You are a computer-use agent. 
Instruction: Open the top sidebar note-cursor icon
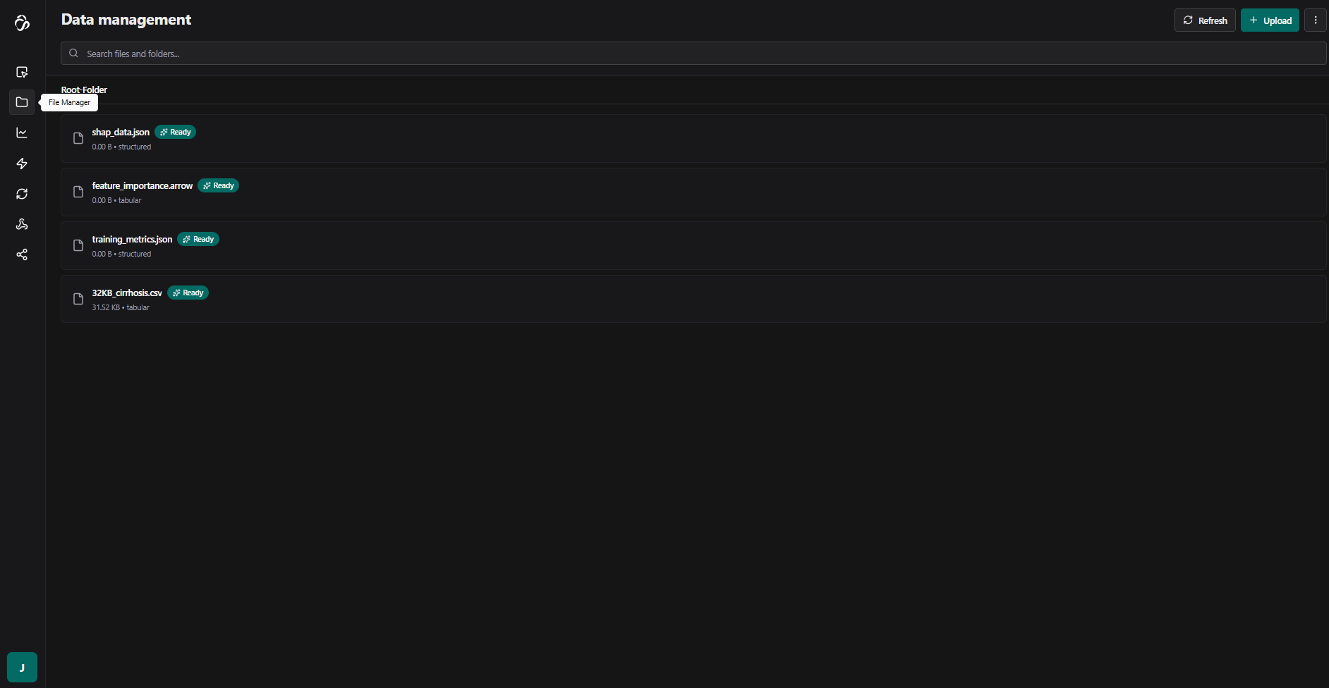click(x=22, y=72)
